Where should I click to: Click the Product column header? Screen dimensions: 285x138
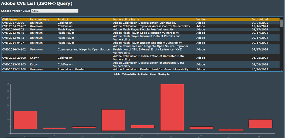coord(63,20)
